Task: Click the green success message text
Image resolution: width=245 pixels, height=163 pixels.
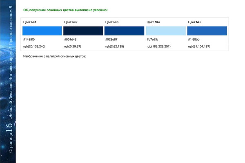Action: [65, 10]
